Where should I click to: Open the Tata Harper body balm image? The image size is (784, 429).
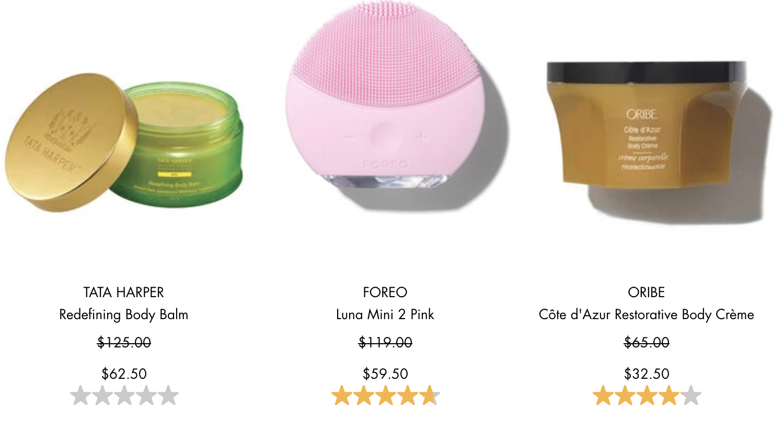click(124, 142)
